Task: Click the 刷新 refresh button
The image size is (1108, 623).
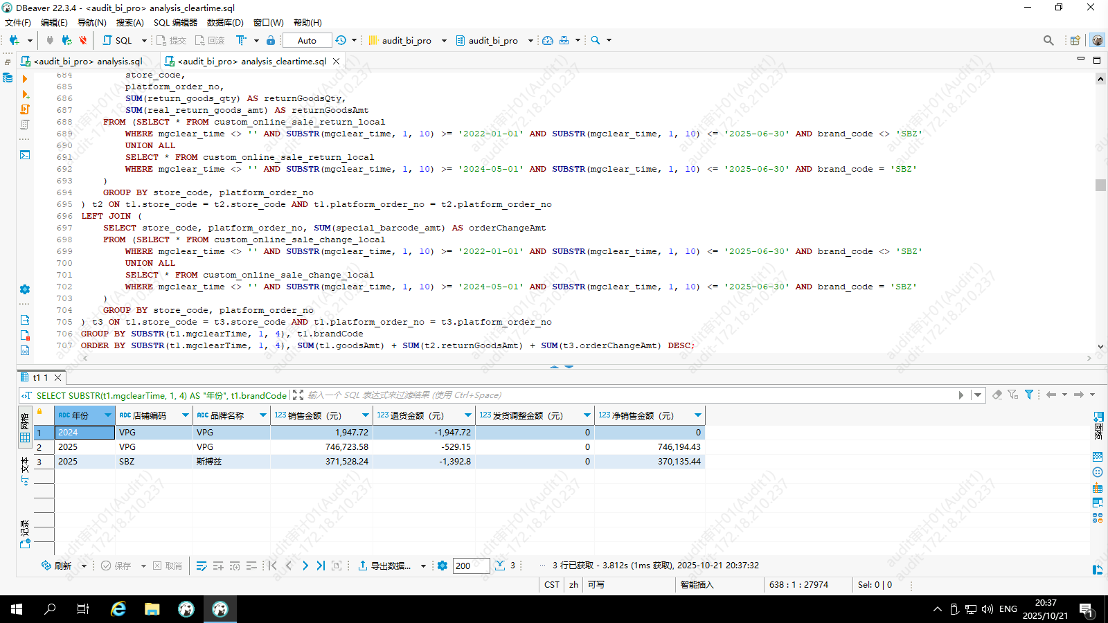Action: 57,566
